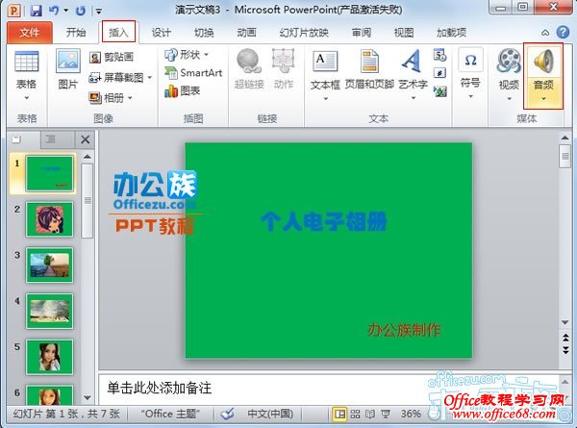Switch to slides thumbnail pane tab
Image resolution: width=577 pixels, height=428 pixels.
(17, 139)
